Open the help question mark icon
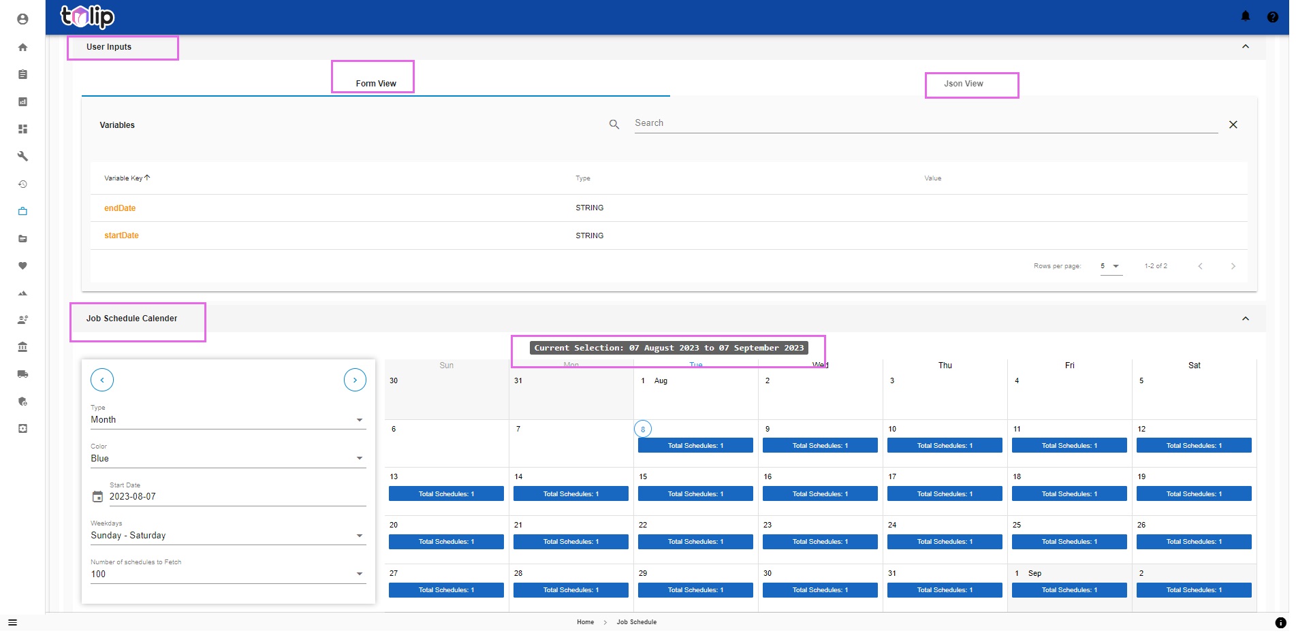This screenshot has width=1296, height=633. pyautogui.click(x=1272, y=17)
